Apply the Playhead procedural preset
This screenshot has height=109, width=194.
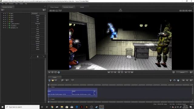pyautogui.click(x=38, y=24)
